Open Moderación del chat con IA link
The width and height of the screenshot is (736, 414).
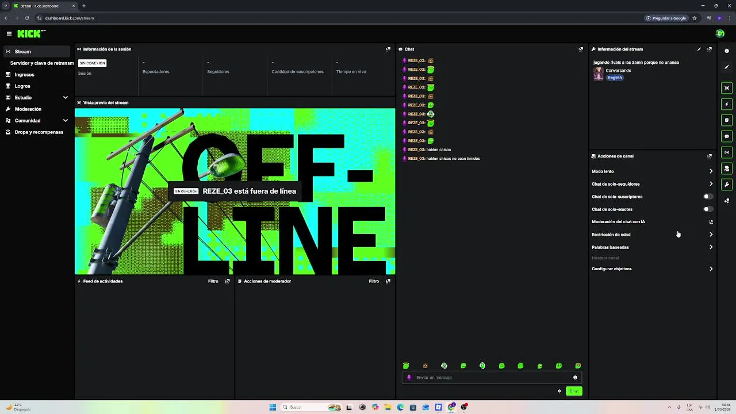652,222
